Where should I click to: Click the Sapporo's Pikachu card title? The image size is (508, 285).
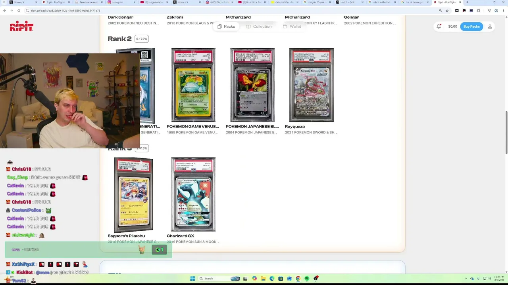coord(126,236)
